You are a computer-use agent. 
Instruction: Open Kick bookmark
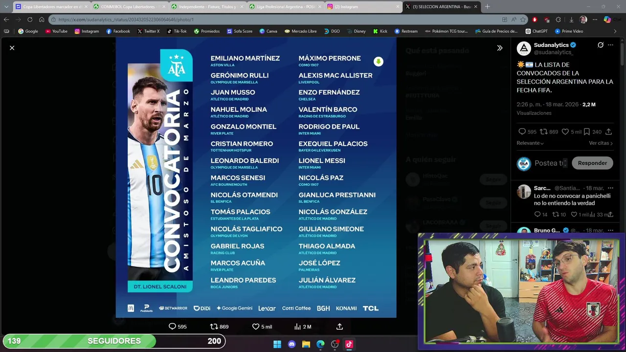[380, 31]
